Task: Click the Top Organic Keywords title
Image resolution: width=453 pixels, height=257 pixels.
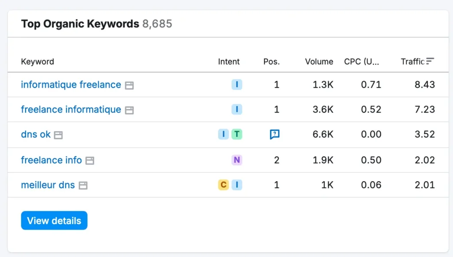Action: click(x=80, y=24)
